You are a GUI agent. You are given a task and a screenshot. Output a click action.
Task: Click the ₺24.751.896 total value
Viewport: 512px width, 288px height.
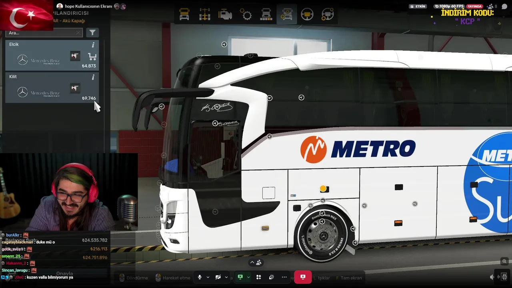95,258
